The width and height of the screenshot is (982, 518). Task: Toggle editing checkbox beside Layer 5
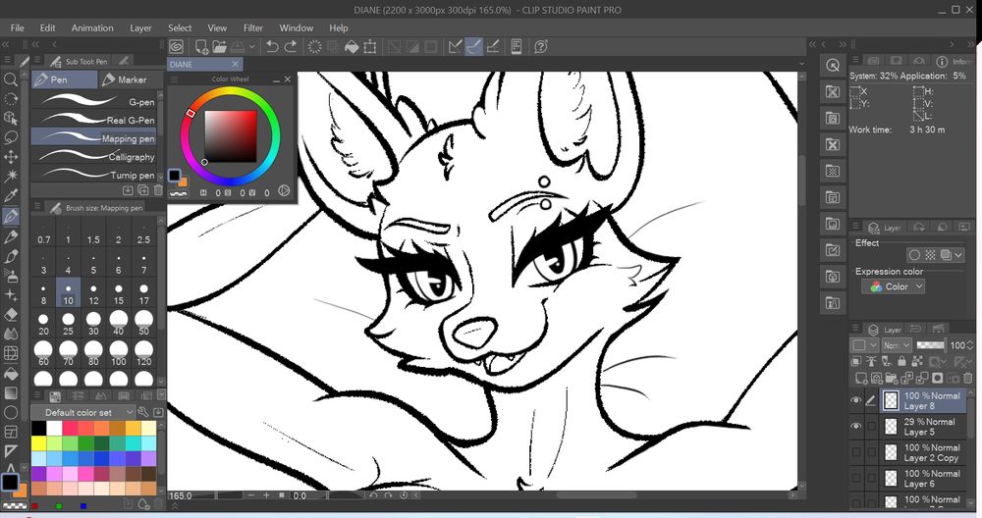[871, 426]
